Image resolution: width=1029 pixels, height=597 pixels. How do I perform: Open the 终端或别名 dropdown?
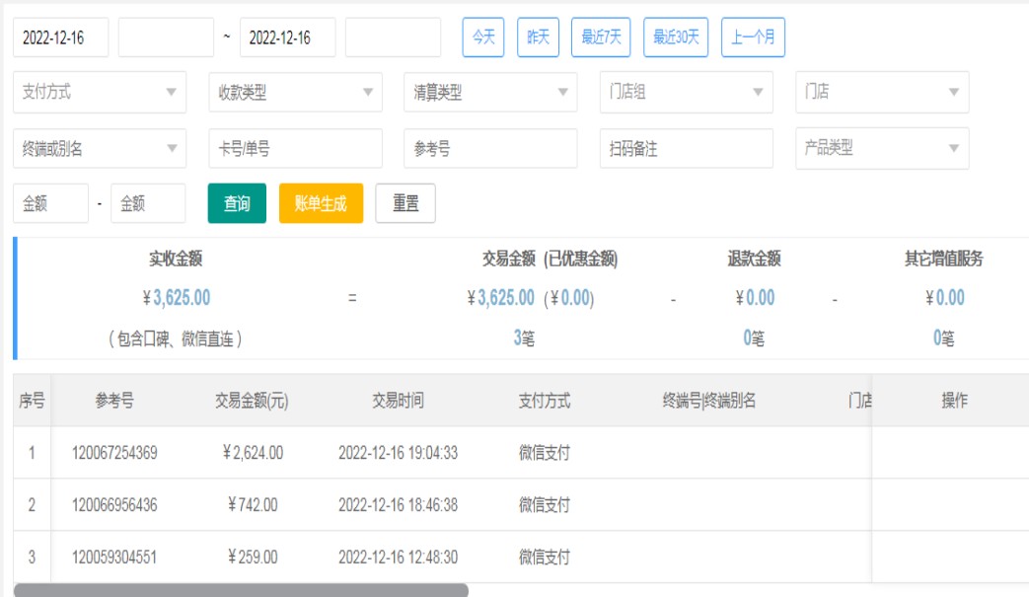(100, 149)
